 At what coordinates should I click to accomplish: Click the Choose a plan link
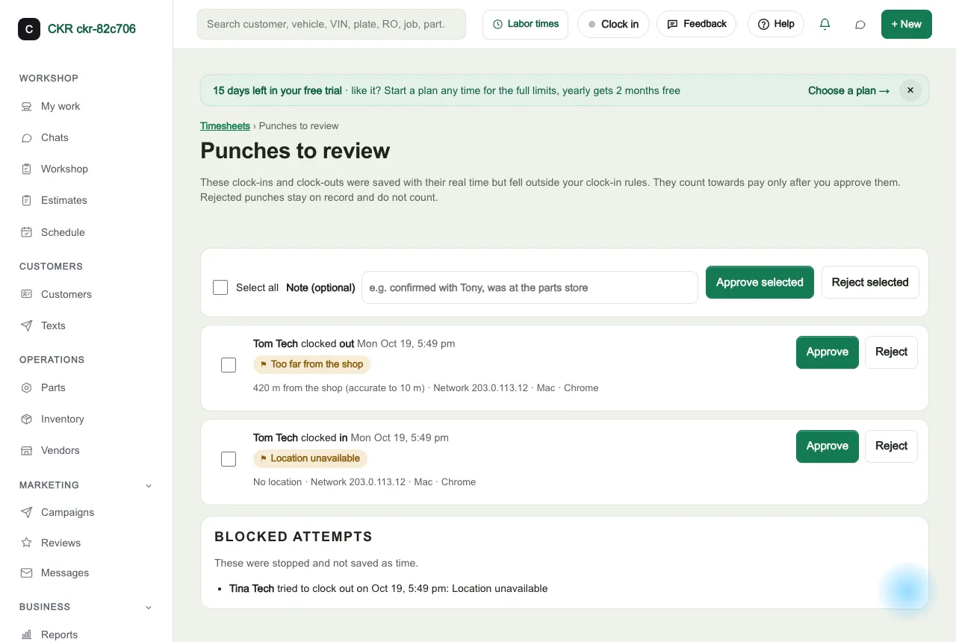(x=849, y=90)
